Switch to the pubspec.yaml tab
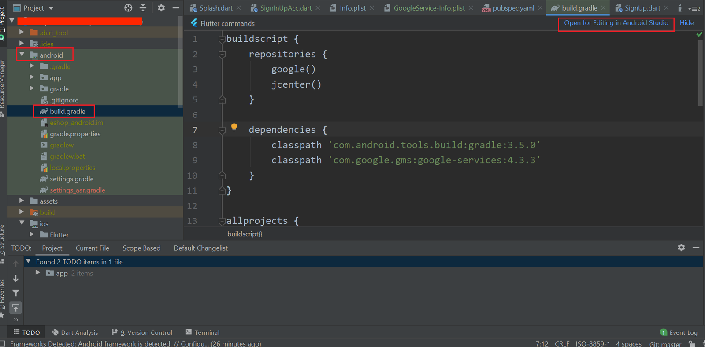 (513, 8)
